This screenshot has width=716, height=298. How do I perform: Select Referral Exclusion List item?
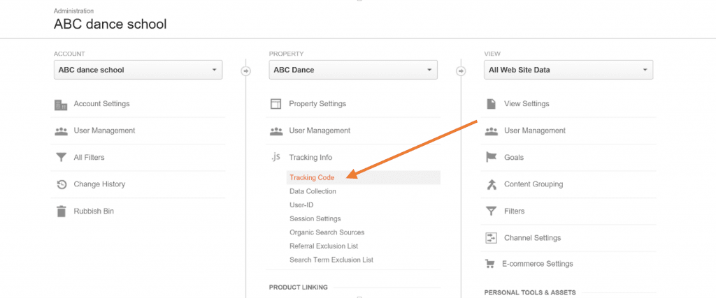pyautogui.click(x=324, y=246)
